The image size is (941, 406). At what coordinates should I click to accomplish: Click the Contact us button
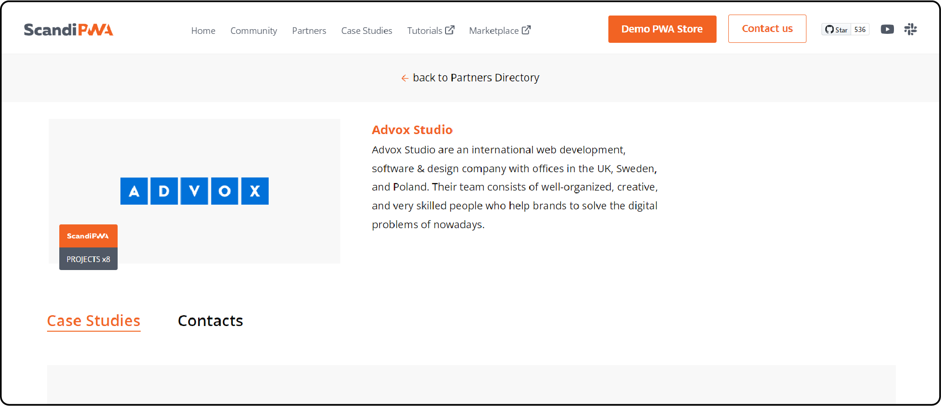(767, 29)
